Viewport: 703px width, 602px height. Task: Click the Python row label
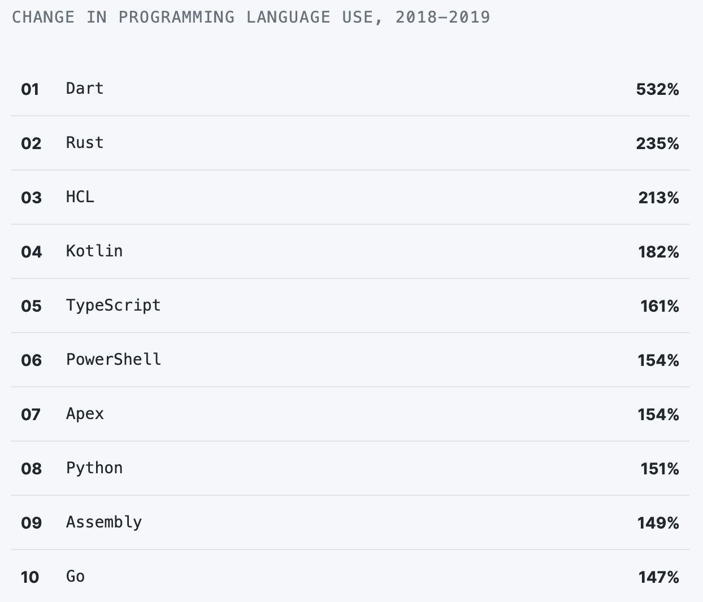pyautogui.click(x=94, y=468)
